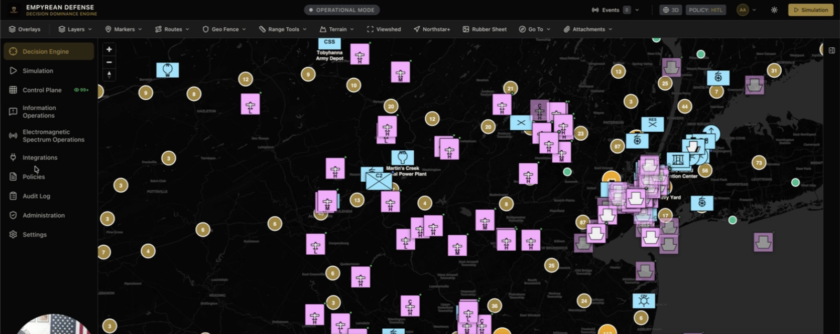This screenshot has width=840, height=334.
Task: Activate the Viewshed tool
Action: (x=384, y=29)
